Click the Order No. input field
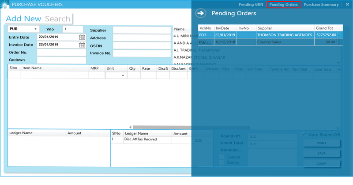The height and width of the screenshot is (185, 353). (x=61, y=53)
